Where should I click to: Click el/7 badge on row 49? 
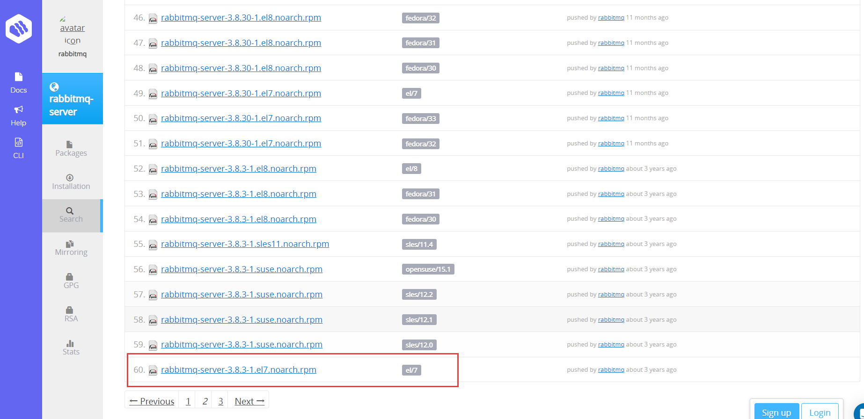click(x=411, y=94)
